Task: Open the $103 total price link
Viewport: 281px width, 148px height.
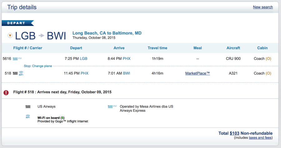Action: (234, 133)
